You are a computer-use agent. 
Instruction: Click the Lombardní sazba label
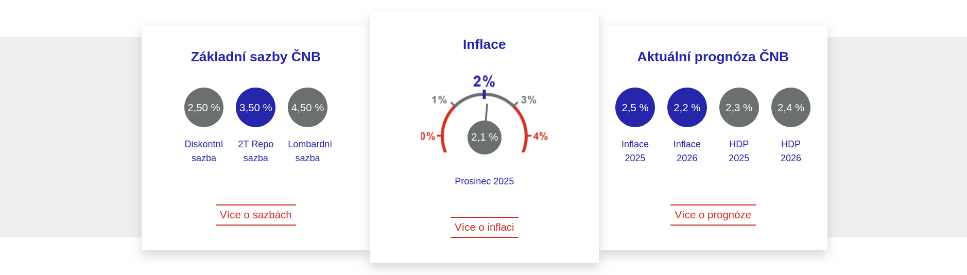tap(309, 151)
